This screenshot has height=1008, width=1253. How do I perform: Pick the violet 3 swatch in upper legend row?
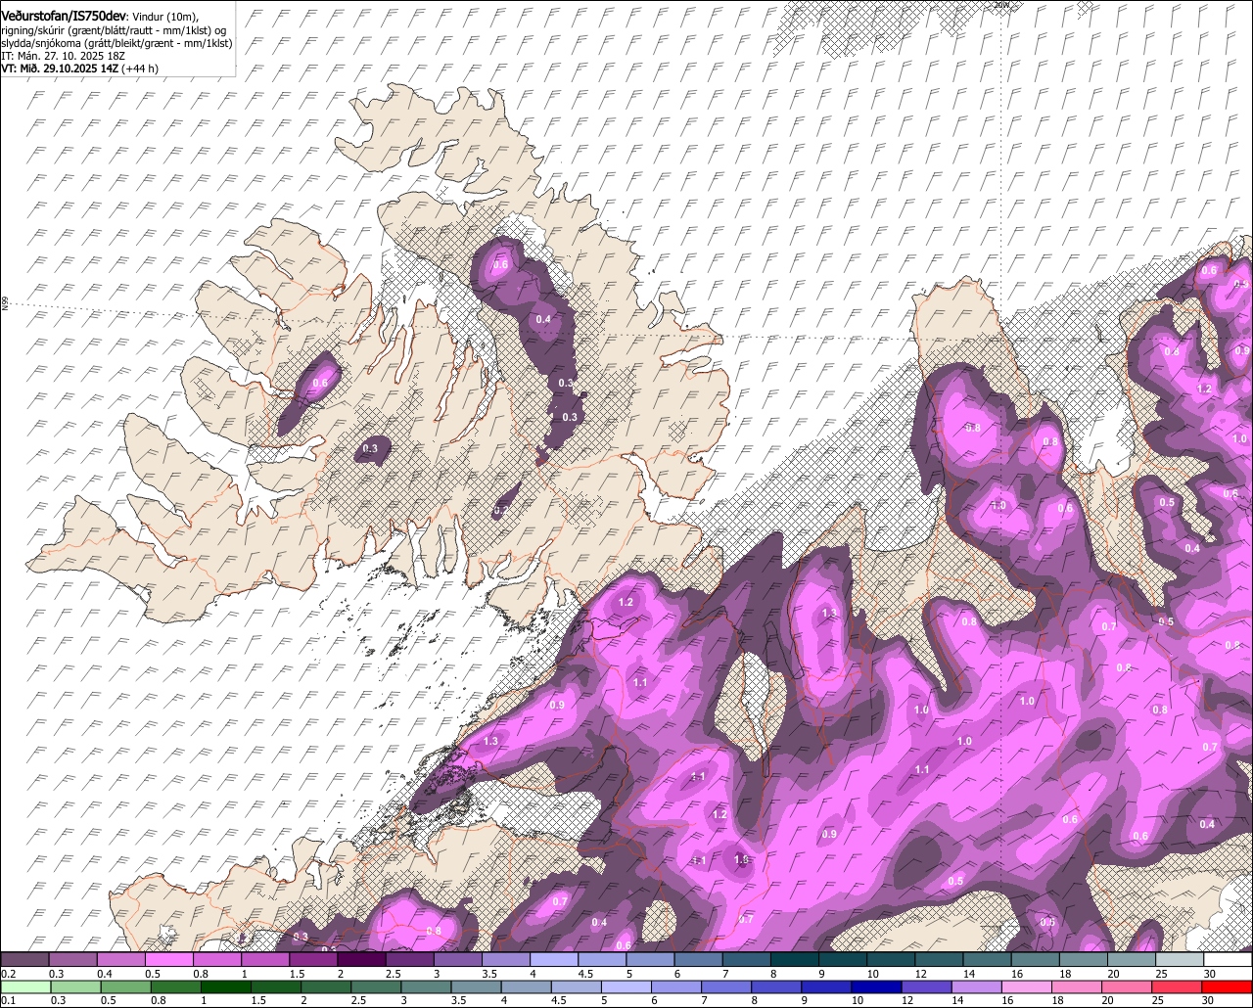pos(457,960)
